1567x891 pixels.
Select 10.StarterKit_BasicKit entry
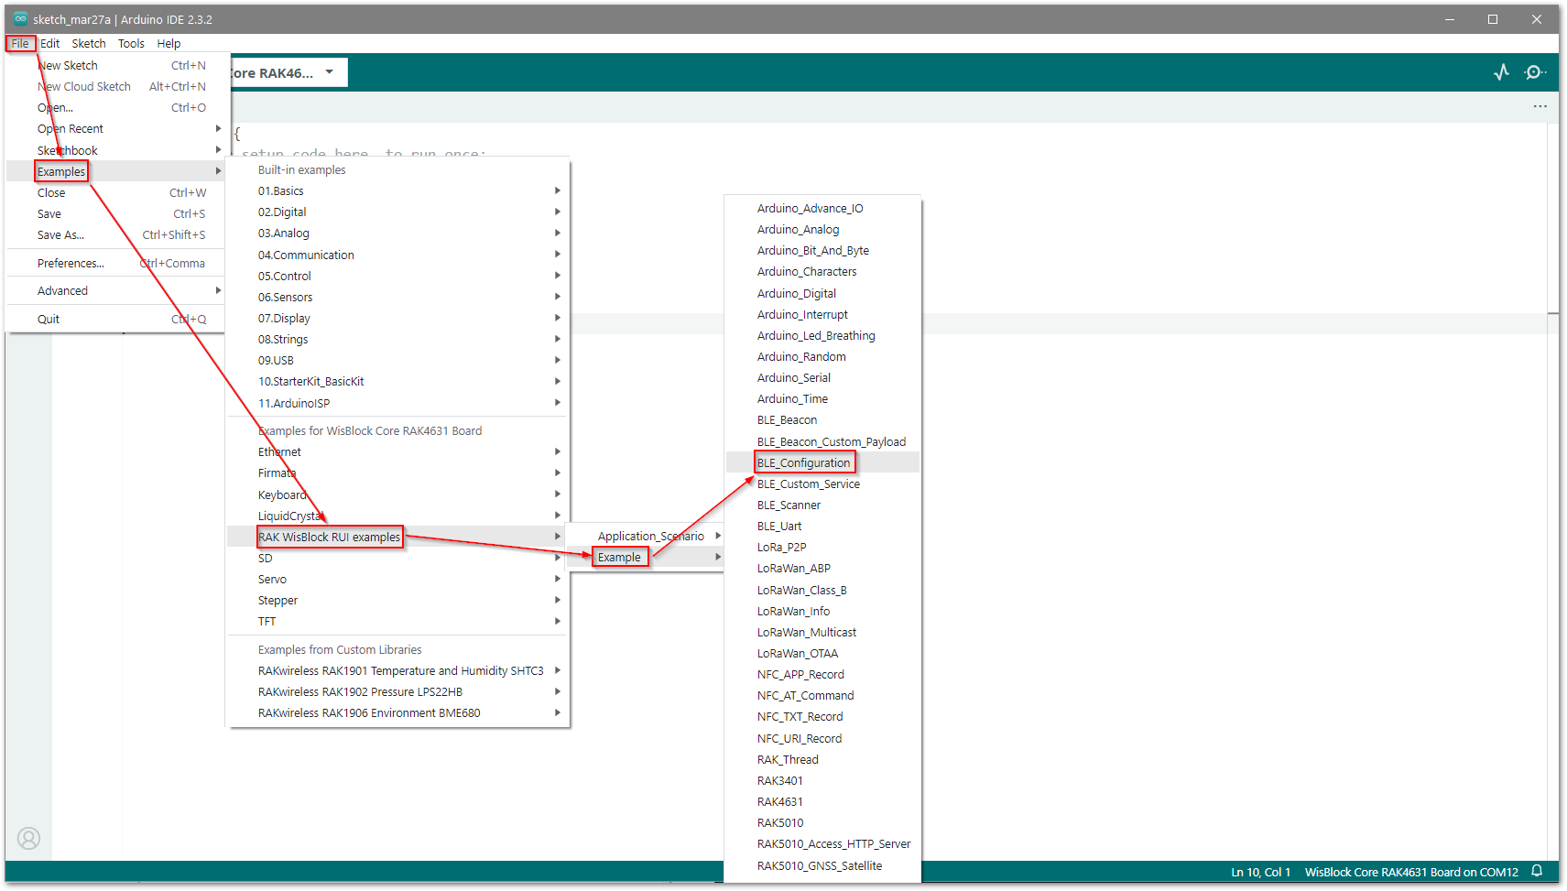point(398,381)
